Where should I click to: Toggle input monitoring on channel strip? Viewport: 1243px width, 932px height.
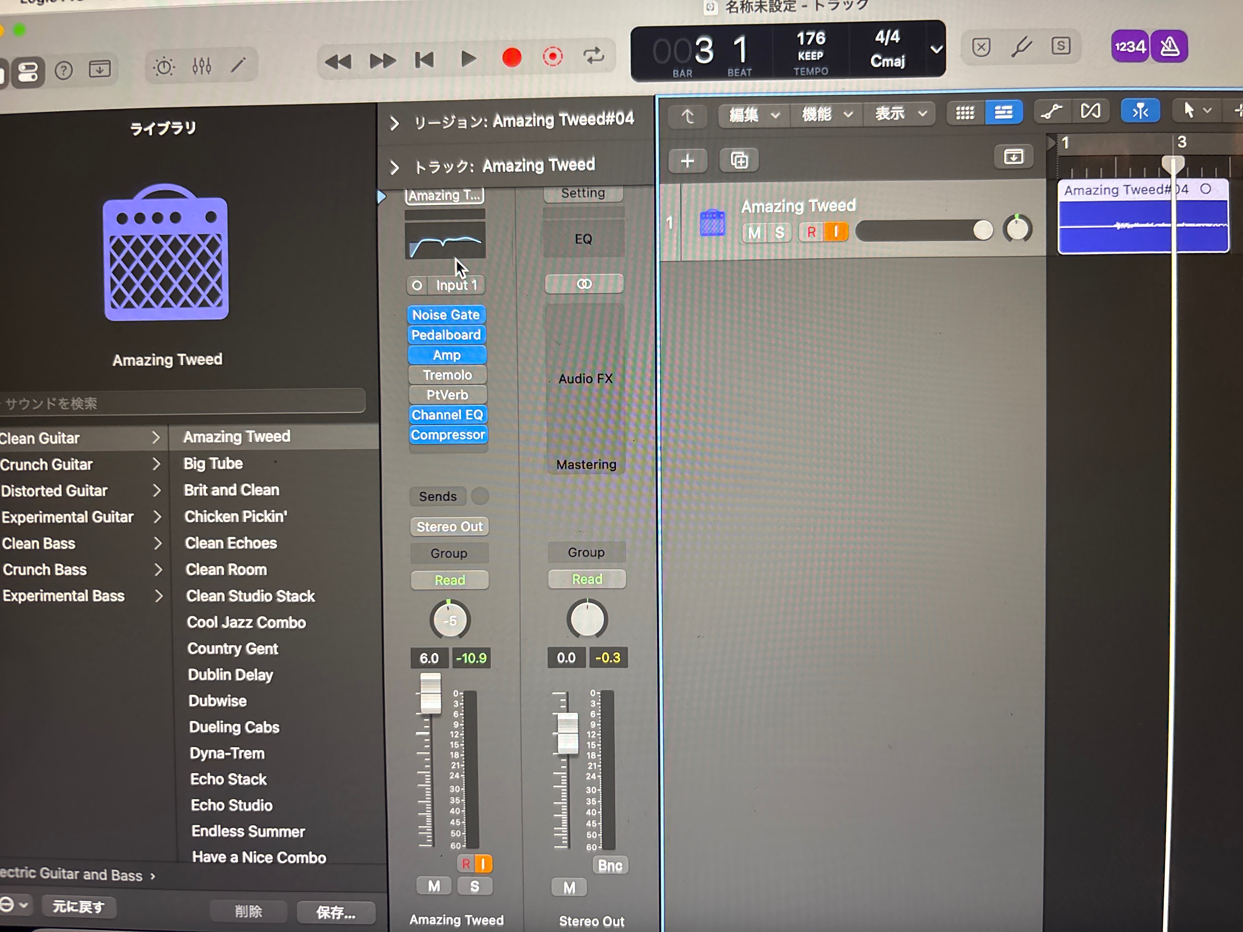pos(483,864)
